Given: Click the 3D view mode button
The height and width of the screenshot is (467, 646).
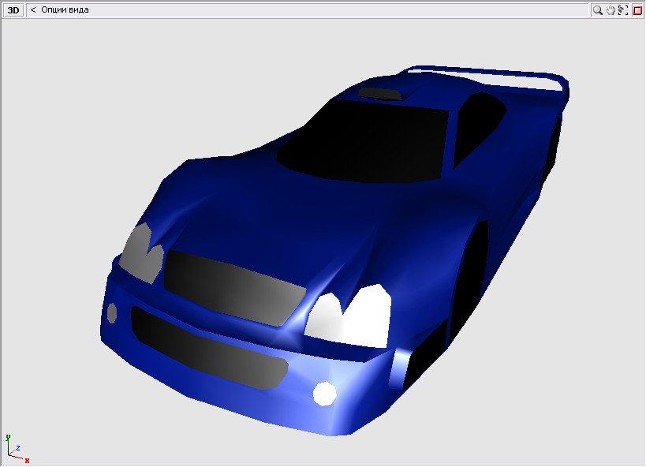Looking at the screenshot, I should pyautogui.click(x=13, y=10).
